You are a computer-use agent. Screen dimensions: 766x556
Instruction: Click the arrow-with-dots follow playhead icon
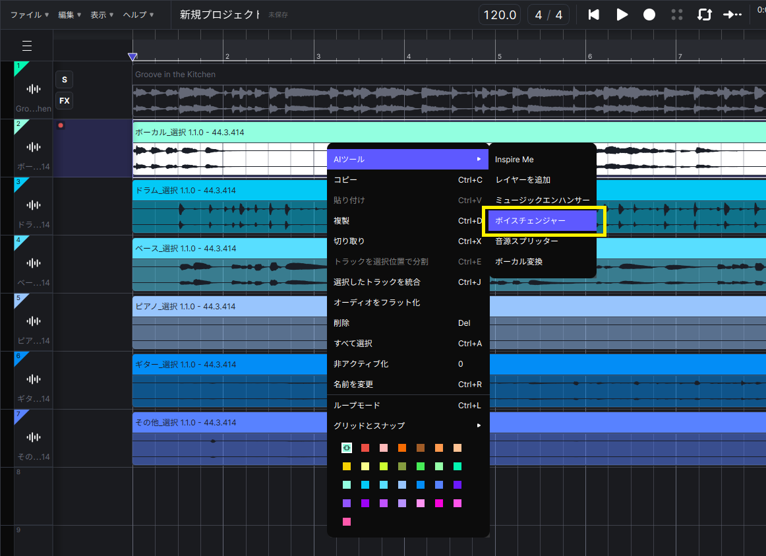(x=732, y=15)
